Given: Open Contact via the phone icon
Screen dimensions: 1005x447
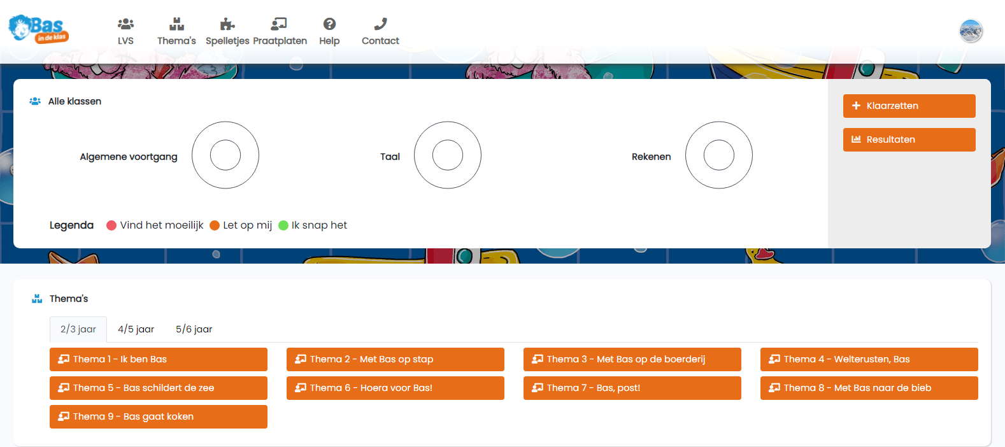Looking at the screenshot, I should 380,24.
